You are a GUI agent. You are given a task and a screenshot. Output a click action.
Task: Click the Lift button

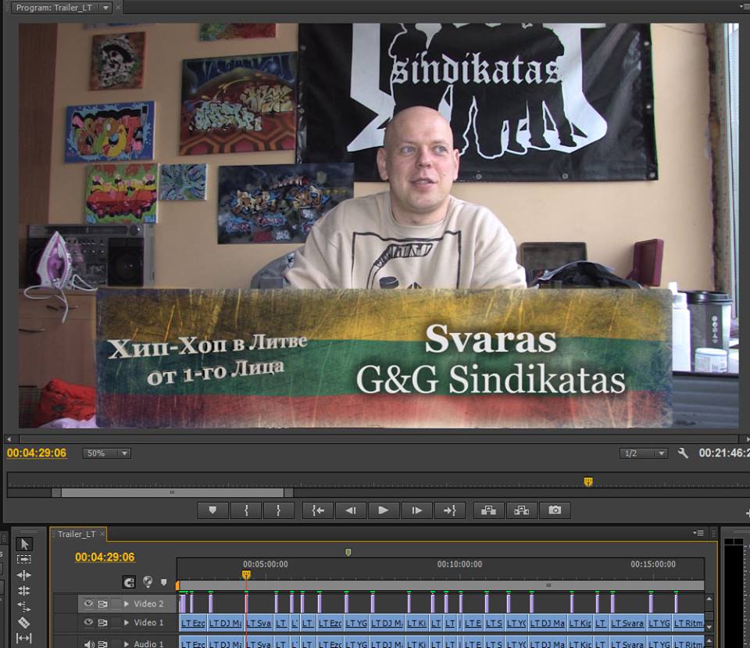[488, 510]
